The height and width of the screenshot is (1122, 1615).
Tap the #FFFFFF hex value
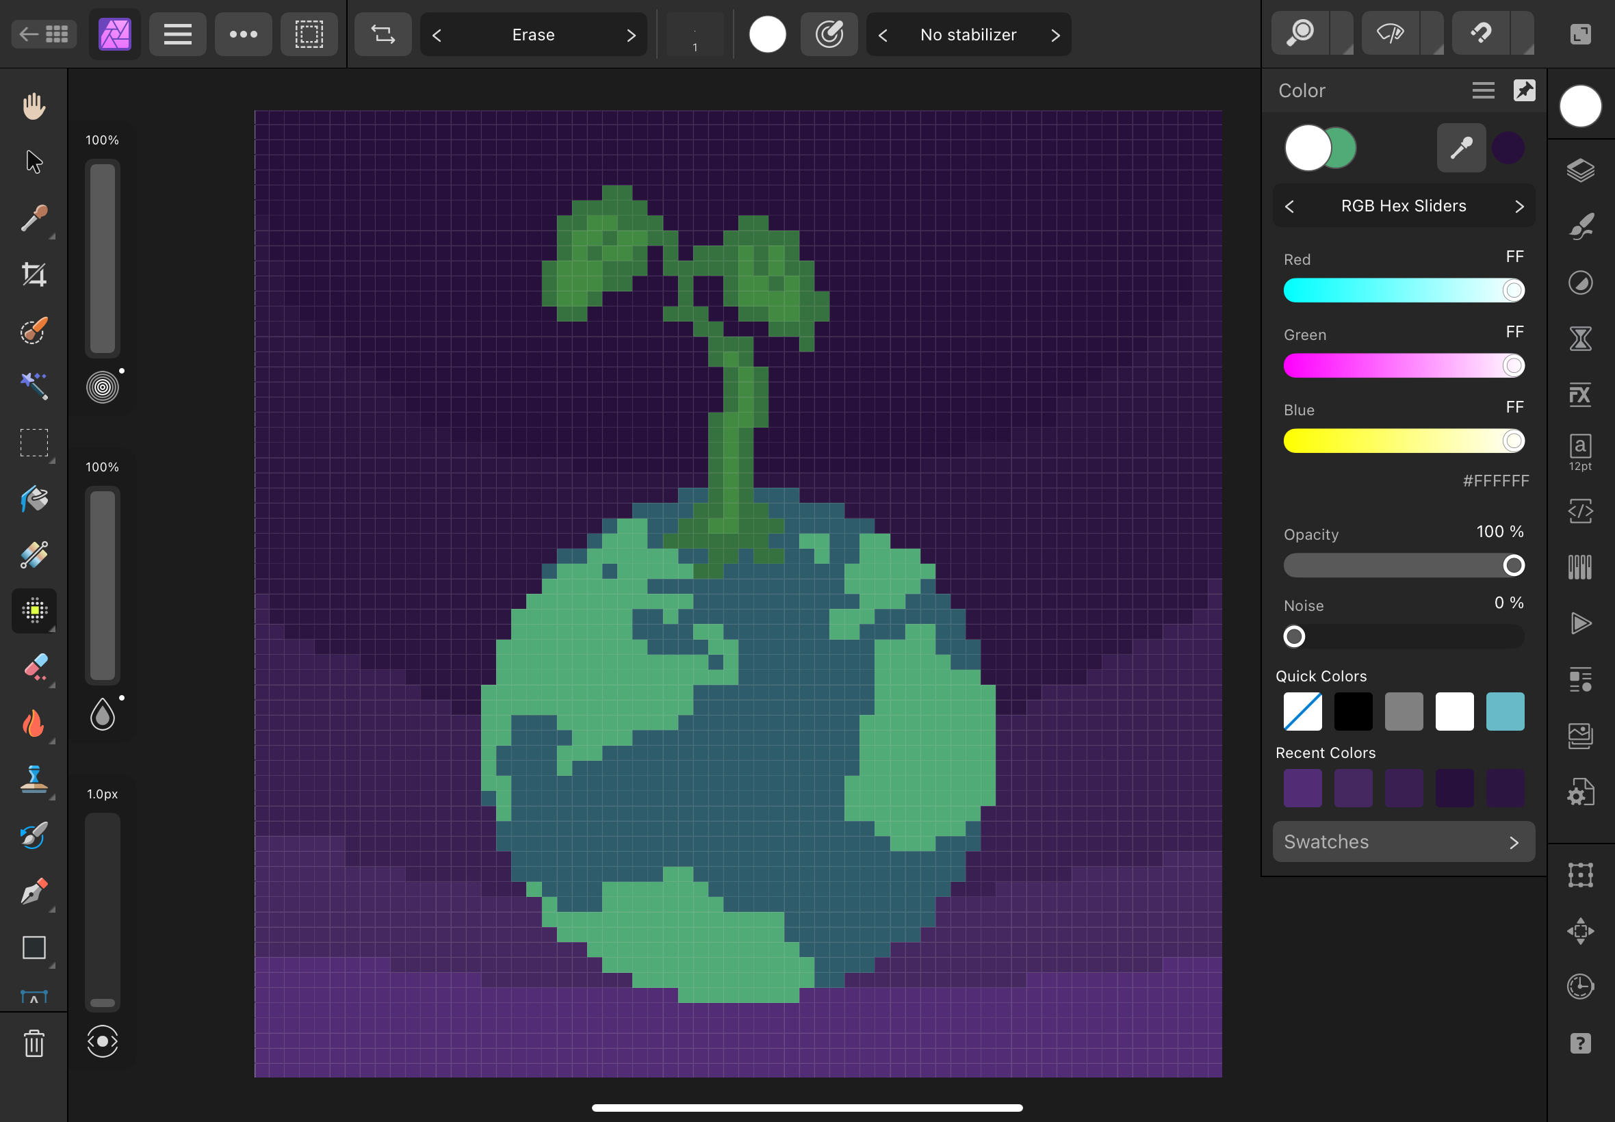tap(1495, 481)
